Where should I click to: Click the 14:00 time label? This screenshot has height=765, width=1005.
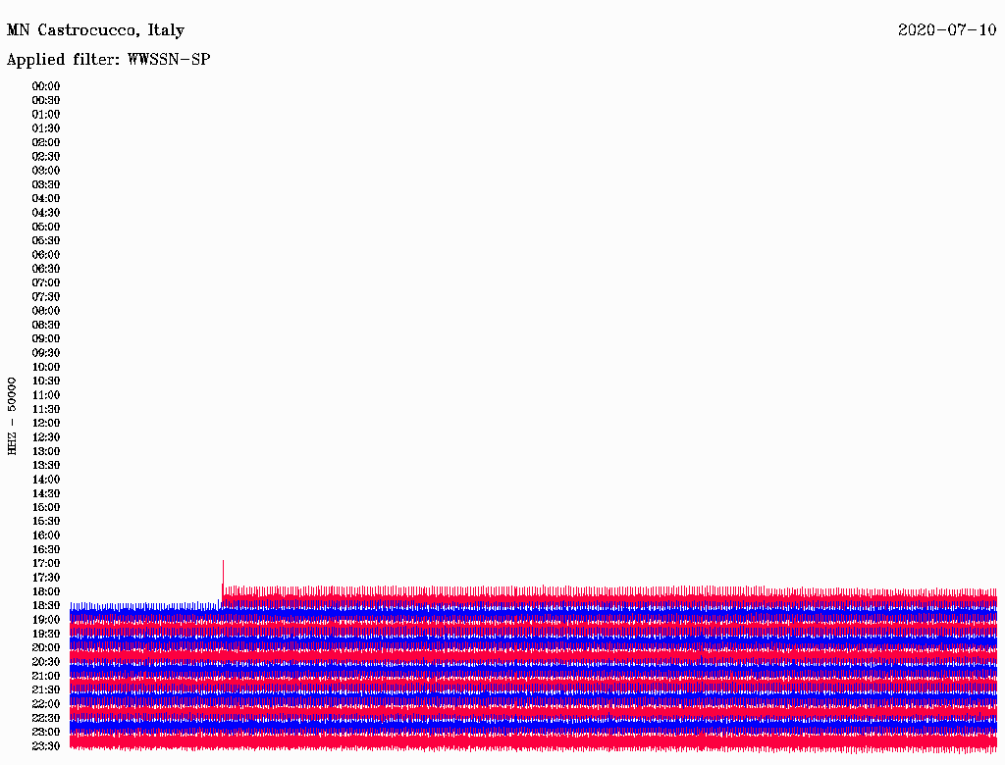(x=46, y=480)
